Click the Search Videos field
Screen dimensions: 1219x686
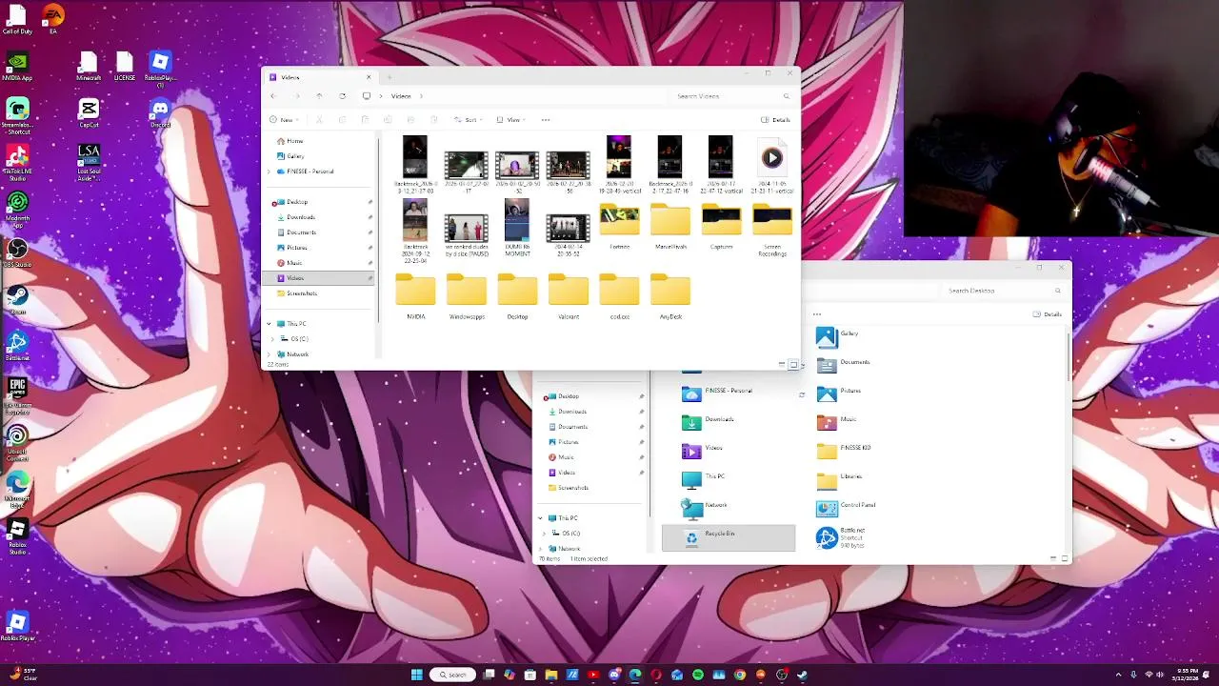(731, 96)
